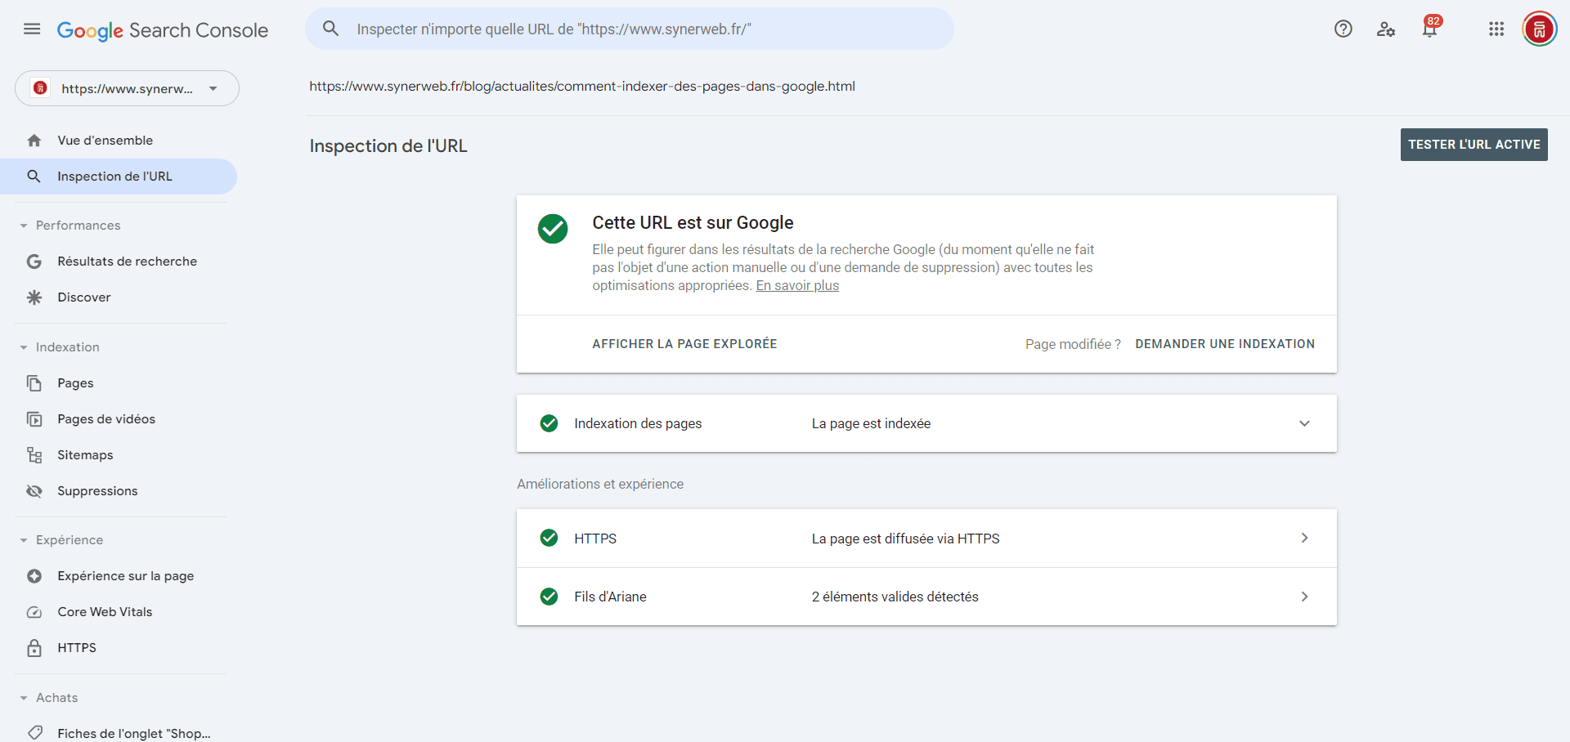The height and width of the screenshot is (742, 1570).
Task: Click the magnifier icon beside Inspection de l'URL
Action: click(34, 177)
